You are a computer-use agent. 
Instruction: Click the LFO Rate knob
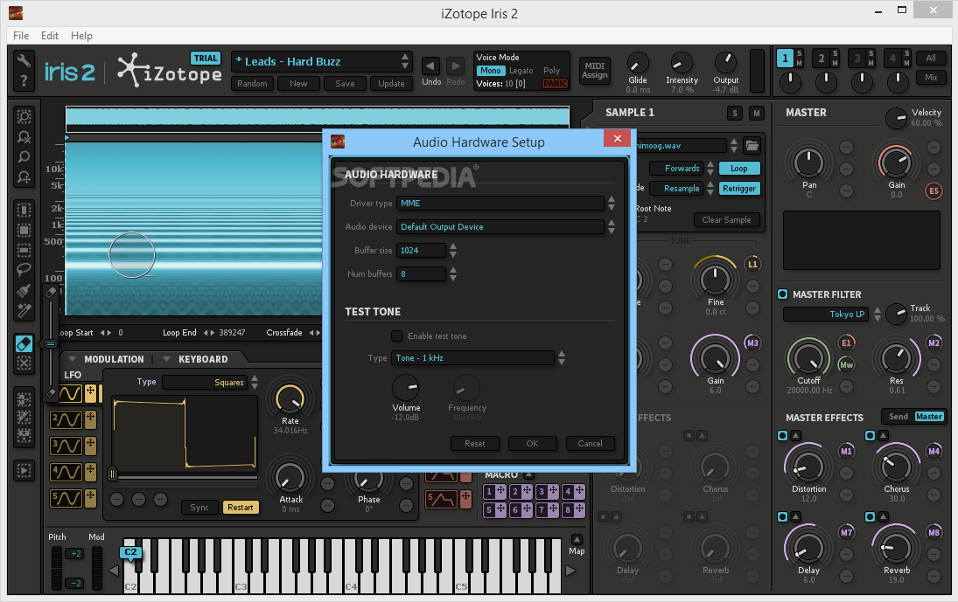point(290,399)
